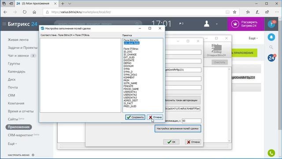Expand the Еще dropdown on the page
282x159 pixels.
[253, 38]
